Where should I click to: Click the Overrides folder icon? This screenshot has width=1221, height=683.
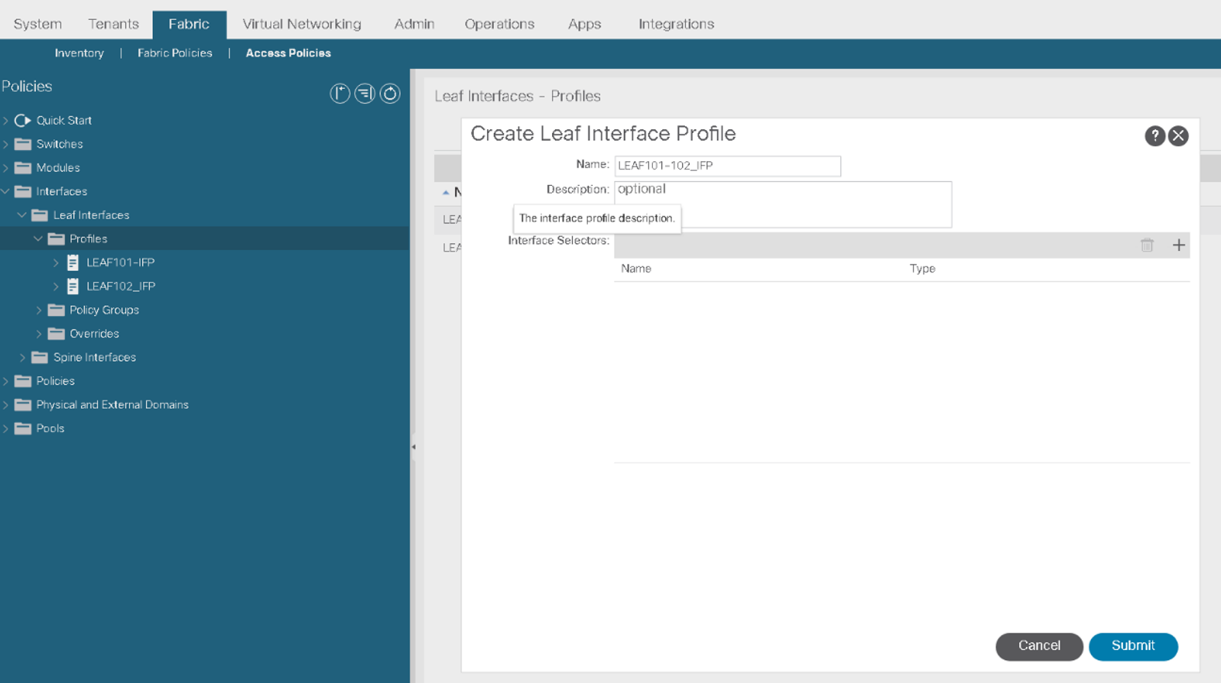pos(57,333)
